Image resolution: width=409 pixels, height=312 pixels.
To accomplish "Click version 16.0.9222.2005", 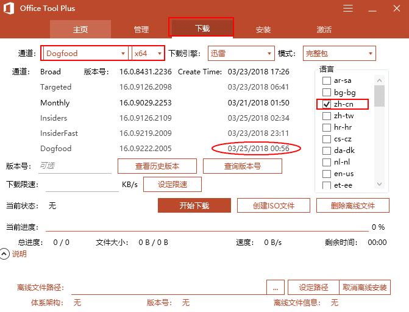I will 145,149.
